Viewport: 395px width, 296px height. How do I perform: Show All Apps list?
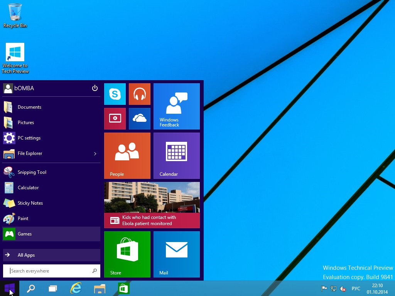[51, 255]
